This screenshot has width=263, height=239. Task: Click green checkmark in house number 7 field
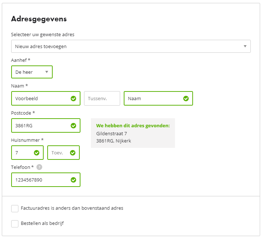tap(36, 153)
